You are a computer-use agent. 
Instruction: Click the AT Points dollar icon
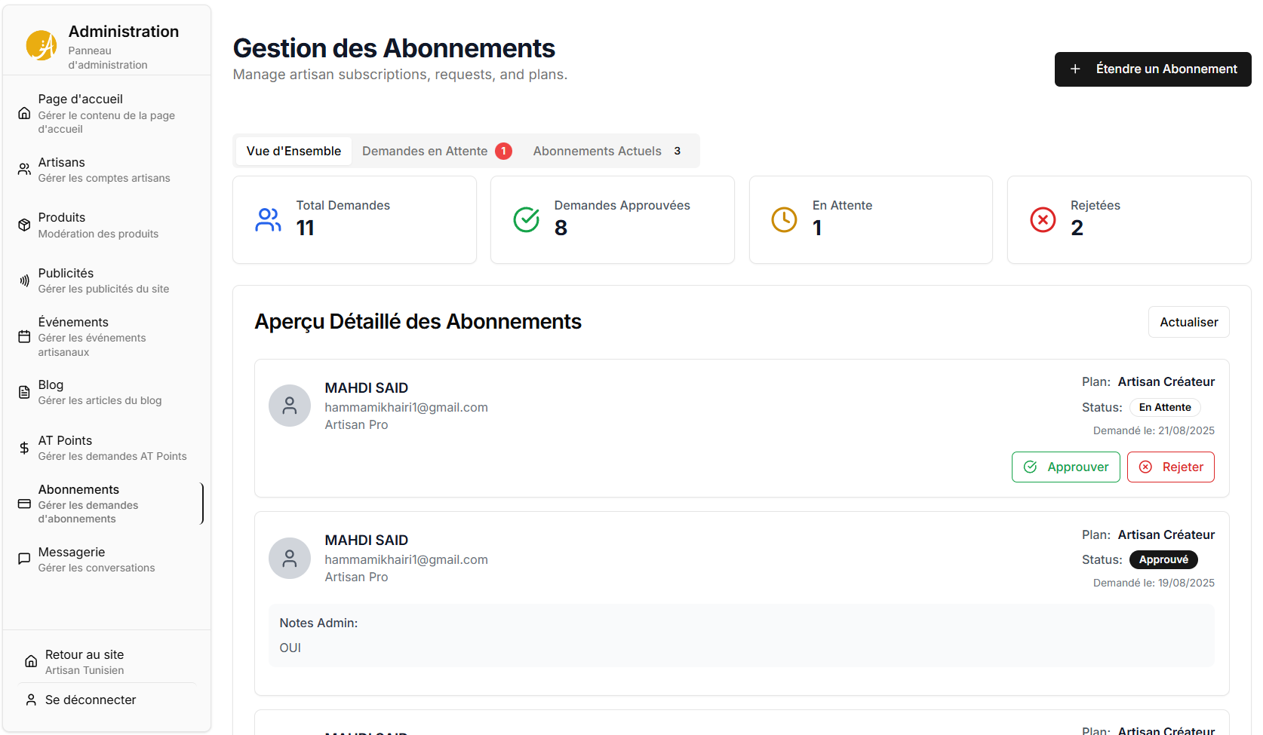tap(24, 448)
